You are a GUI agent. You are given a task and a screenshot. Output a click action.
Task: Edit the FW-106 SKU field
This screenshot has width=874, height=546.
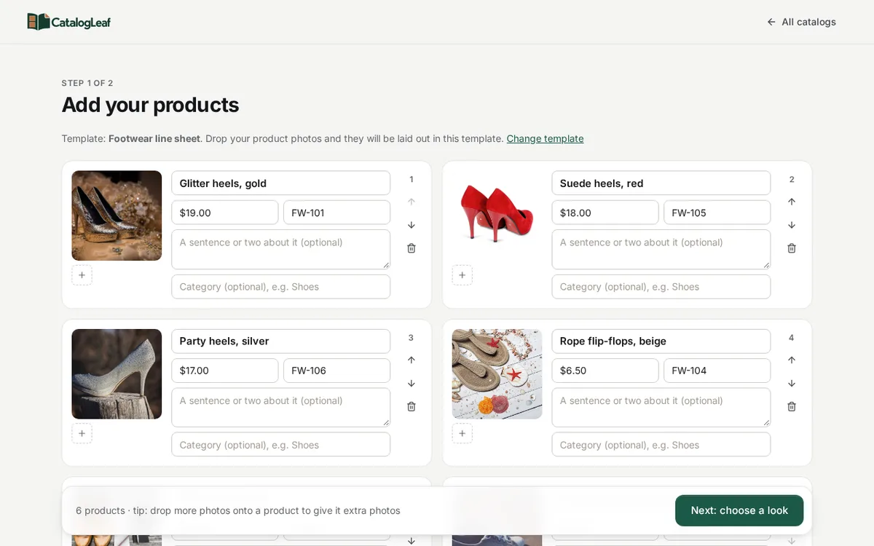pos(336,371)
